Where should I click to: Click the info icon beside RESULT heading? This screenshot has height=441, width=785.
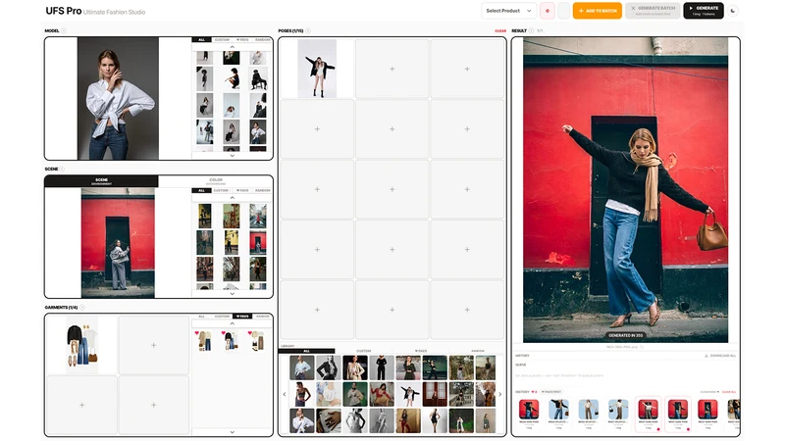[x=531, y=31]
